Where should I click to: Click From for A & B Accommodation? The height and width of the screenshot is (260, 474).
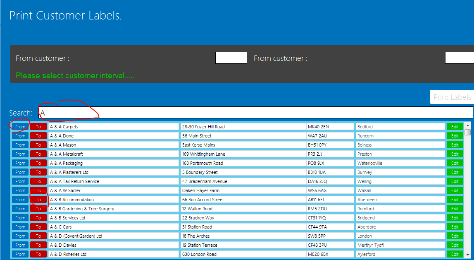(20, 200)
